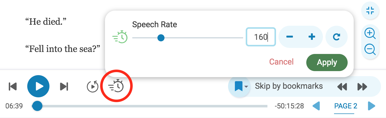
Task: Toggle the speech rate stopwatch icon
Action: pos(116,86)
